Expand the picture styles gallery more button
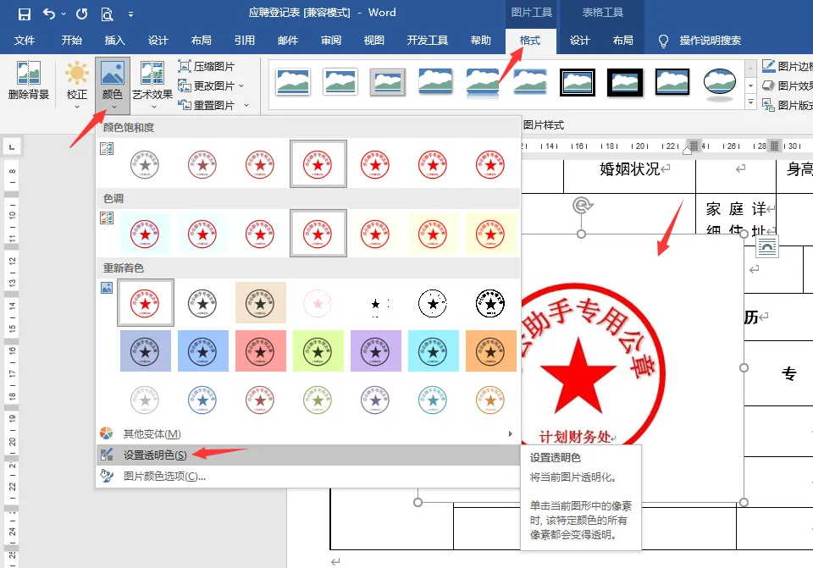This screenshot has width=813, height=568. pyautogui.click(x=750, y=102)
